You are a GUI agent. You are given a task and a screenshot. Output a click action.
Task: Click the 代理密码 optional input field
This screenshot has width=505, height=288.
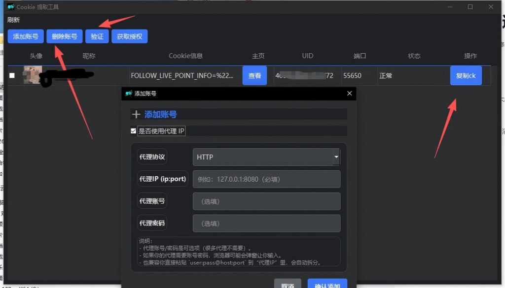(266, 223)
